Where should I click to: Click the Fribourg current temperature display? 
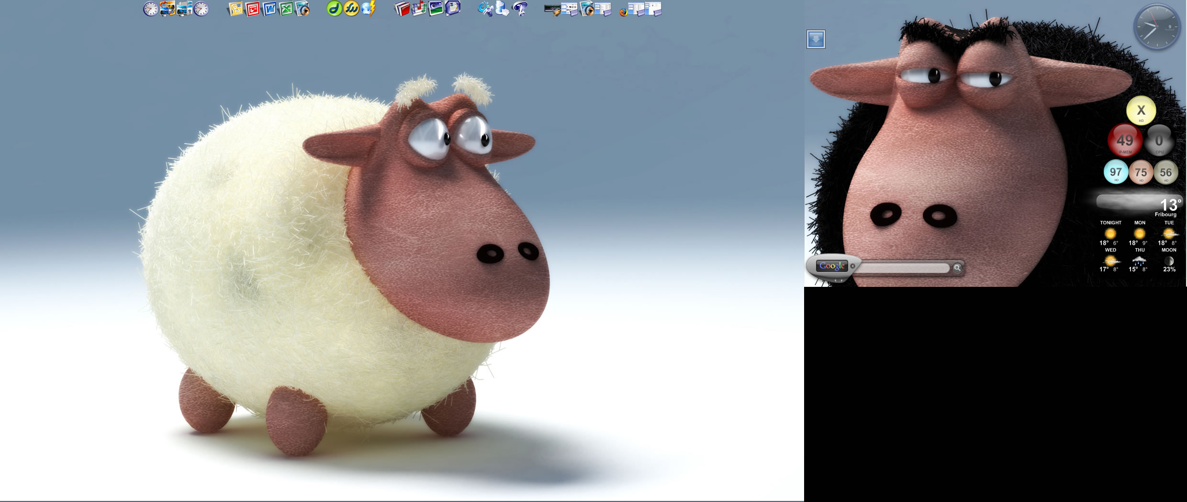(x=1170, y=206)
